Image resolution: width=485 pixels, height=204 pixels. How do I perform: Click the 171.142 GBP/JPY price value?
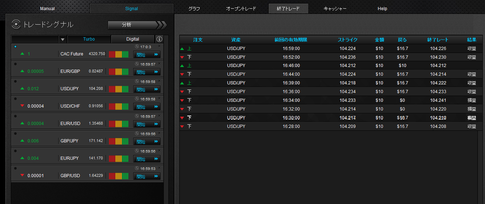tap(96, 141)
